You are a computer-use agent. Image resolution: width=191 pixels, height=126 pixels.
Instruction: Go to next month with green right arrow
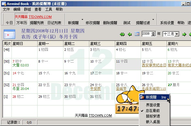(x=184, y=34)
